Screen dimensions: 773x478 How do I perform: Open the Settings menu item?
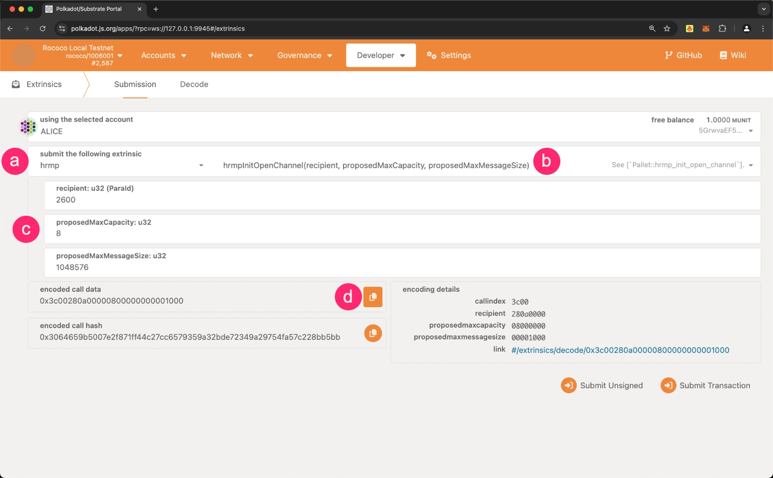click(449, 55)
